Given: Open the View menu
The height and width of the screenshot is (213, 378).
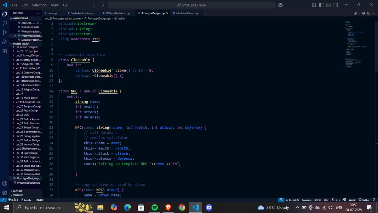Looking at the screenshot, I should pos(55,5).
